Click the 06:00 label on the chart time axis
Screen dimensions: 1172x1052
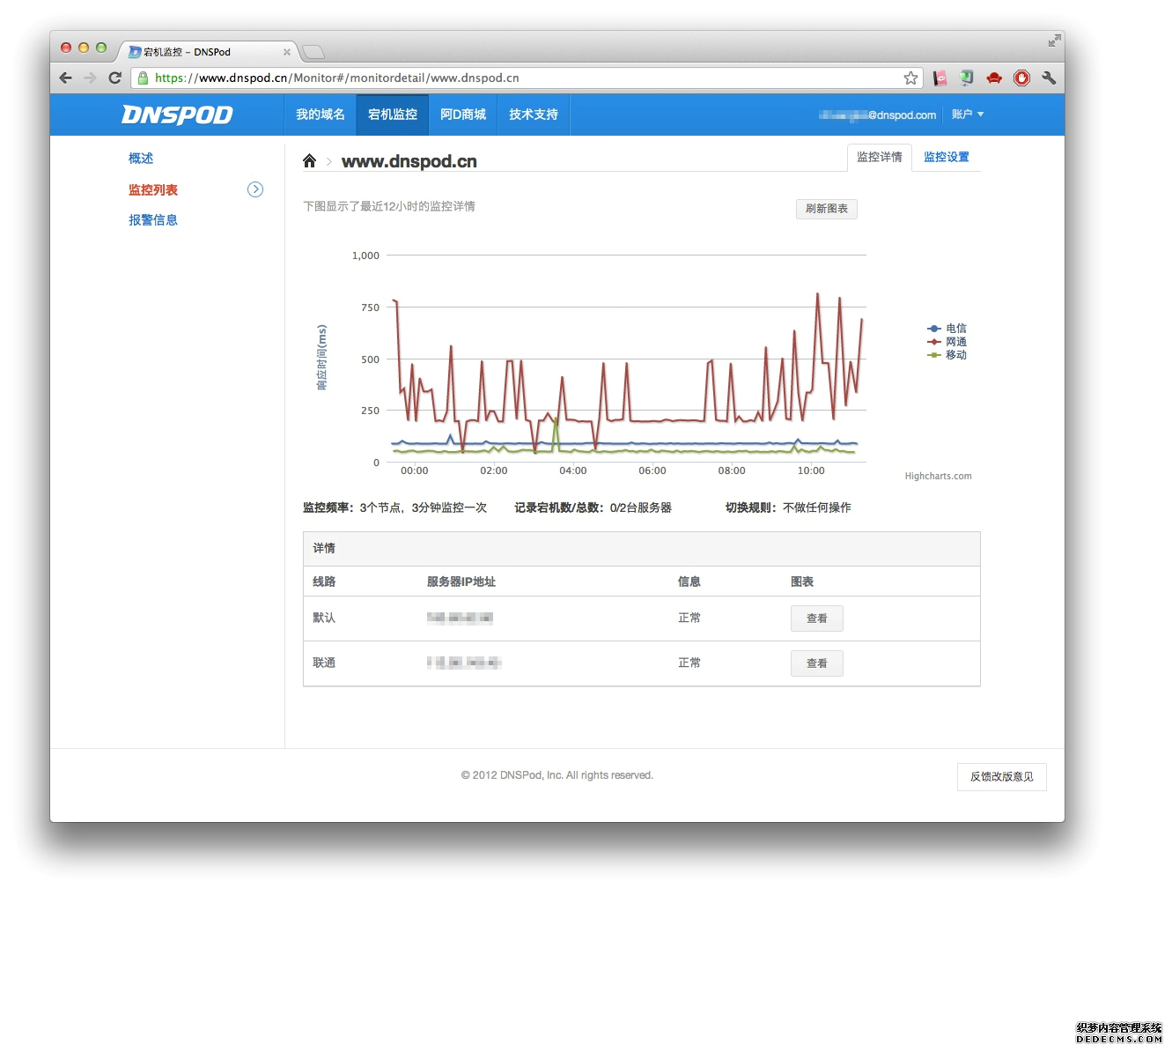point(652,471)
